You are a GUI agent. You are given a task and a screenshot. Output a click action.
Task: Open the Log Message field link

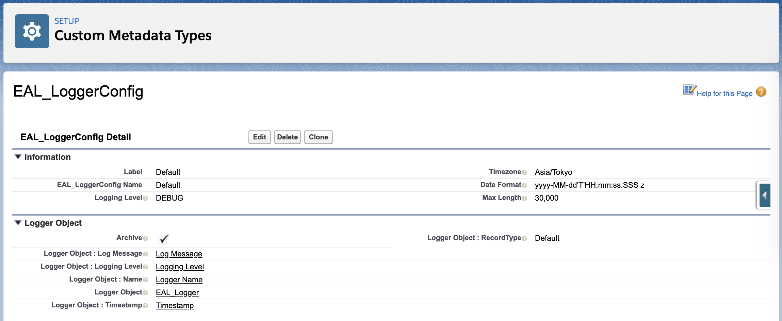click(179, 254)
